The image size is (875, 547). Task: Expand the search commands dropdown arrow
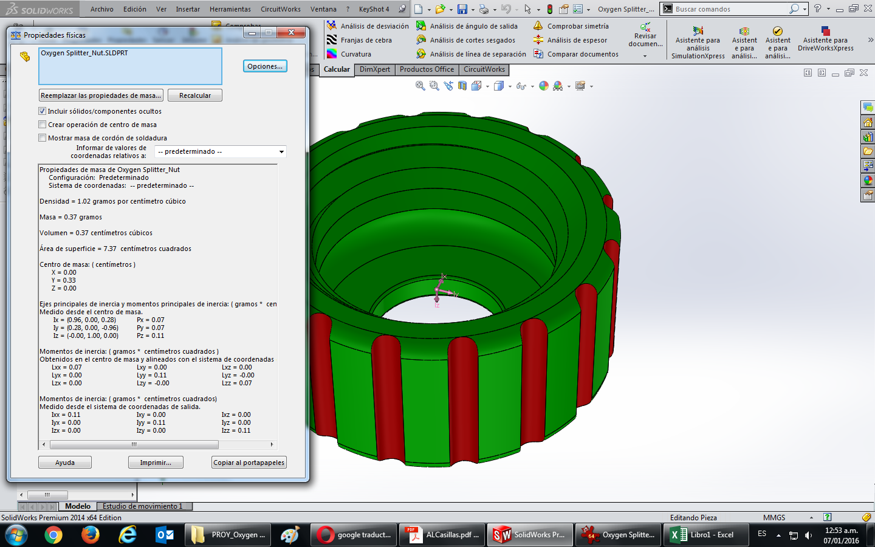click(x=805, y=9)
